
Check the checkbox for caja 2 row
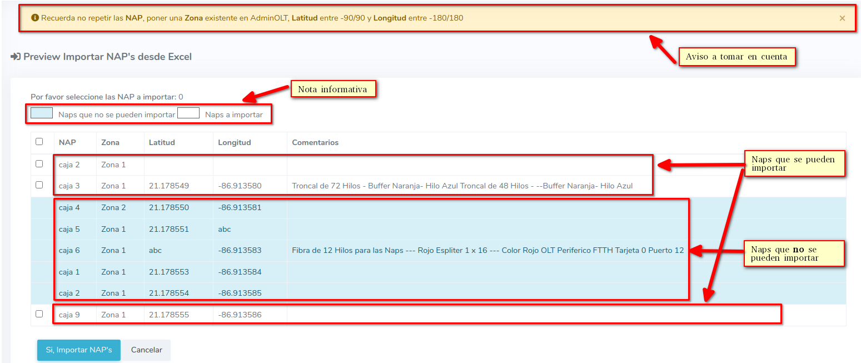click(x=39, y=164)
